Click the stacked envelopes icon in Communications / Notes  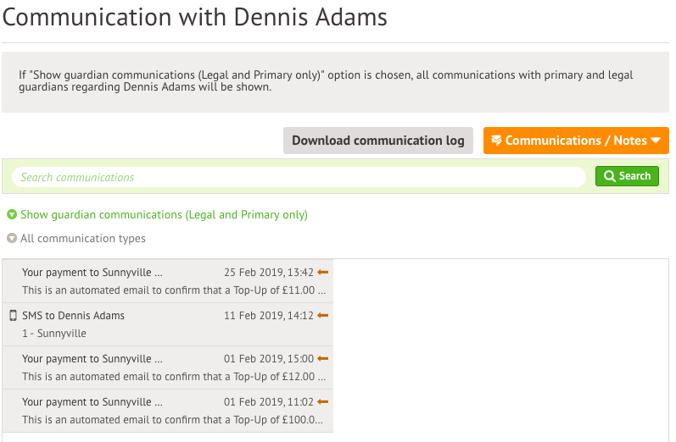[496, 141]
